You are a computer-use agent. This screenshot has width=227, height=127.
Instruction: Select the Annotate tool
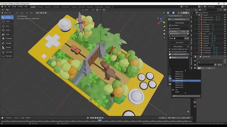(x=7, y=43)
